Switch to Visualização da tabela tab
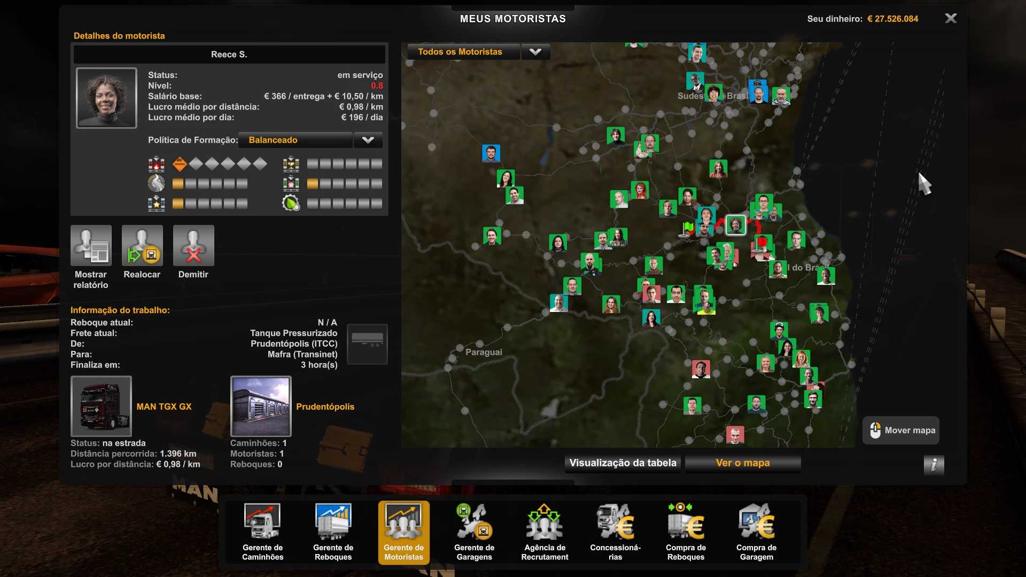 click(623, 463)
